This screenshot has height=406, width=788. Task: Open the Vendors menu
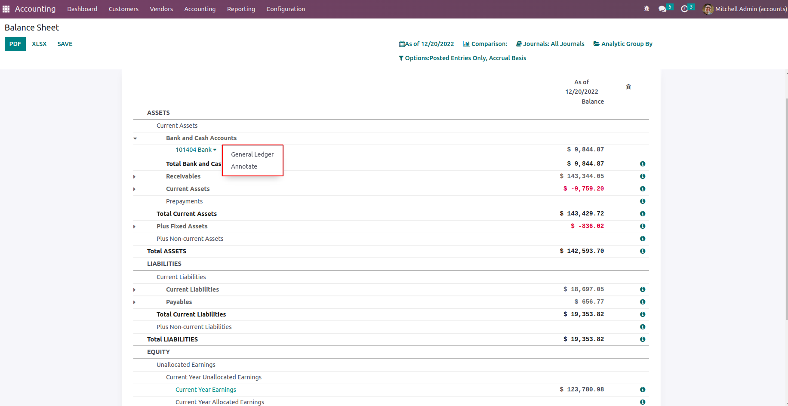click(161, 9)
